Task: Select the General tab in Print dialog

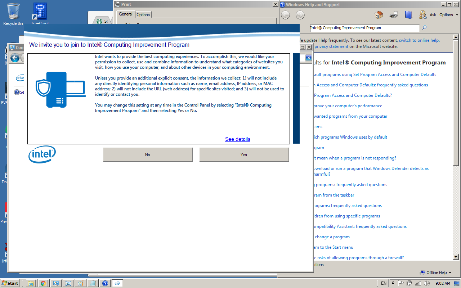Action: [x=126, y=14]
